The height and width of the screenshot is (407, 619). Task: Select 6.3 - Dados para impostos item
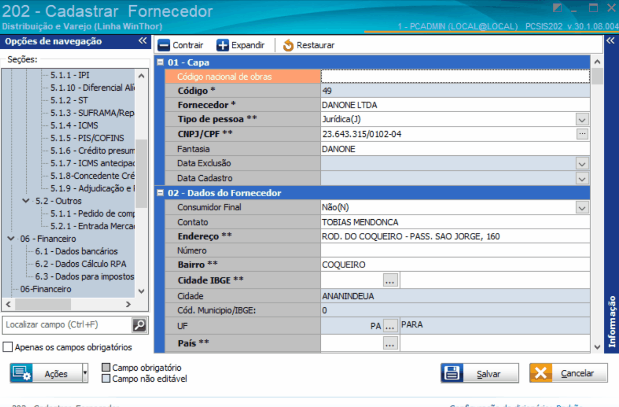tap(84, 276)
